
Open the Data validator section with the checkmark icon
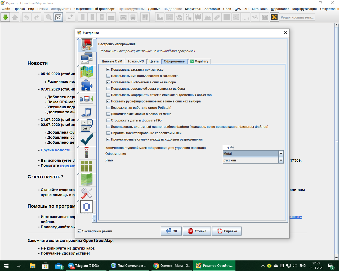(x=87, y=139)
